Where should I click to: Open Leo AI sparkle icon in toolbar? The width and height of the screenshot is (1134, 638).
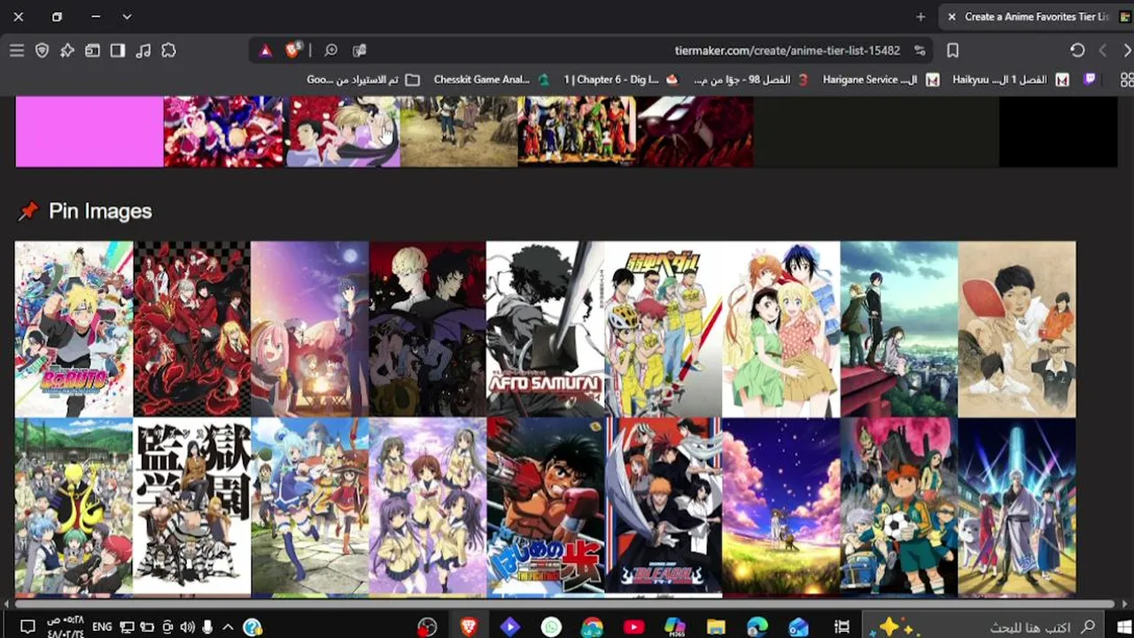pos(67,51)
